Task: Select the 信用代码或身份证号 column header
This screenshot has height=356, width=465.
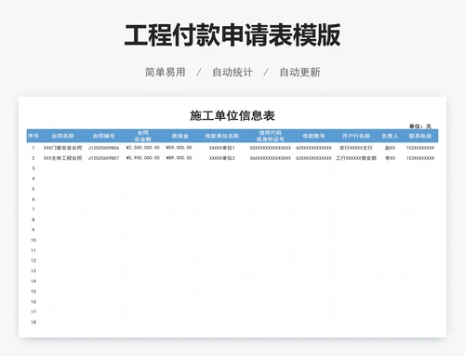Action: pyautogui.click(x=271, y=136)
